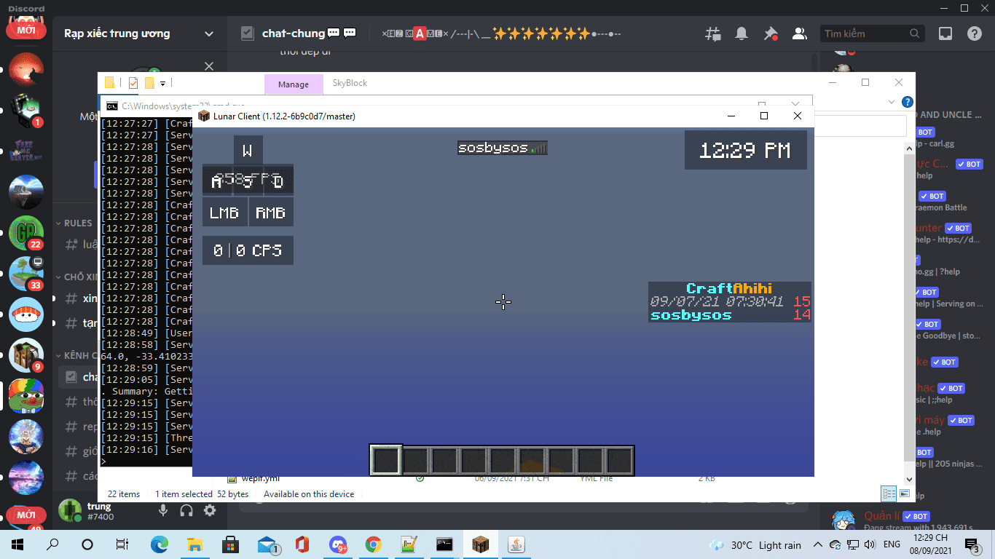The image size is (995, 559).
Task: Launch Microsoft Store from the taskbar
Action: [x=230, y=544]
